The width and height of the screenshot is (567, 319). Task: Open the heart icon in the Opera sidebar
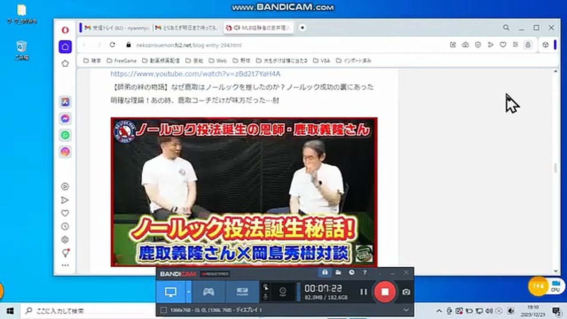click(65, 213)
